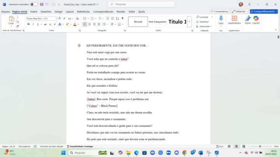This screenshot has width=280, height=157.
Task: Switch to the Layout tab
Action: (x=70, y=12)
